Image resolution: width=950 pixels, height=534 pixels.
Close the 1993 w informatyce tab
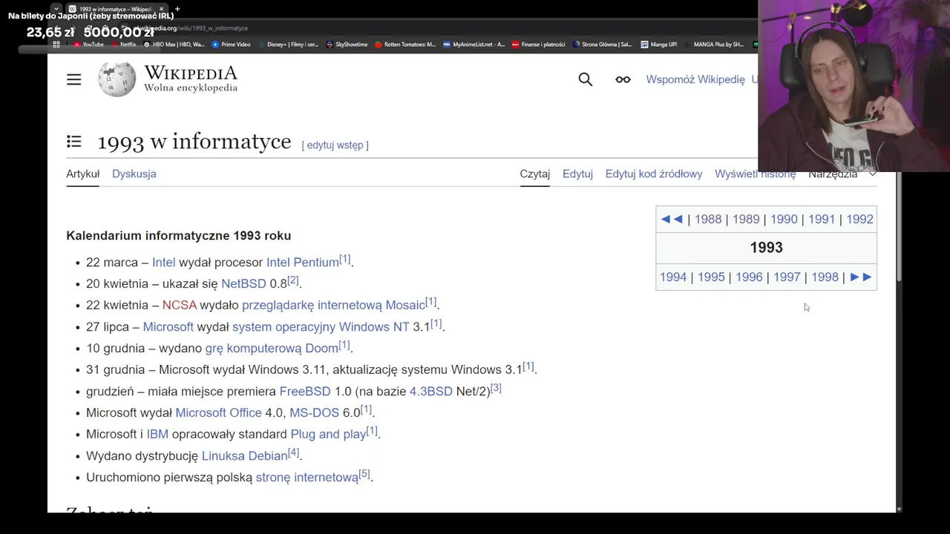pyautogui.click(x=161, y=9)
